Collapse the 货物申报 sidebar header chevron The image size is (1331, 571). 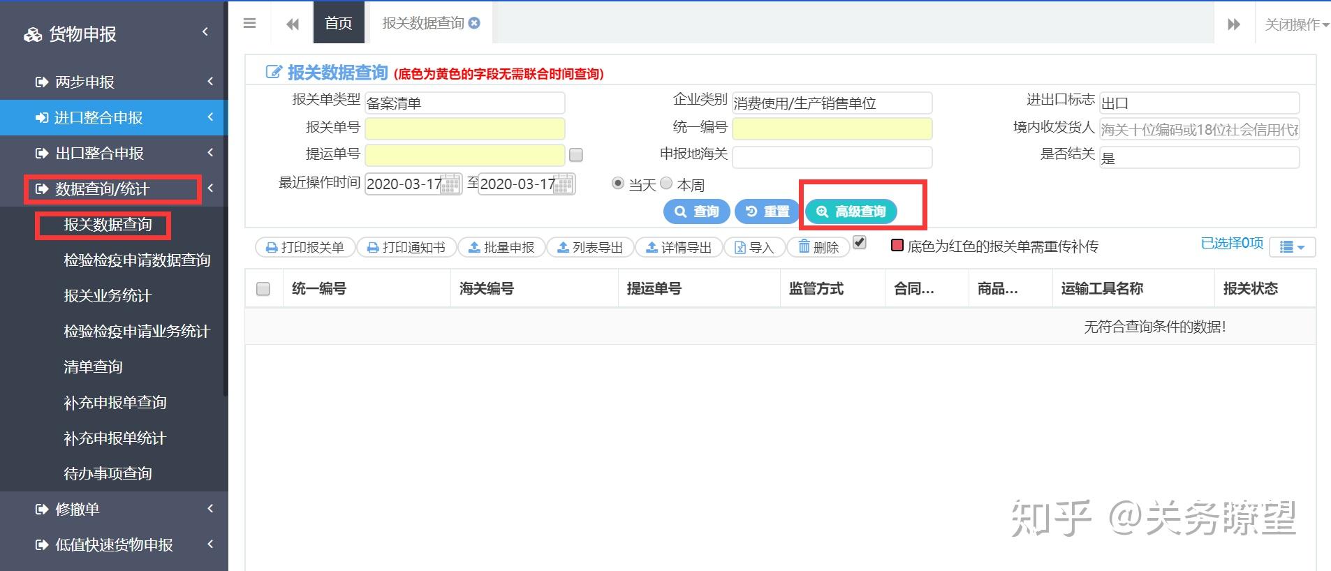(x=205, y=31)
